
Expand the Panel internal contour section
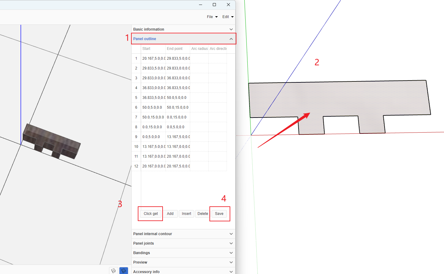(231, 234)
